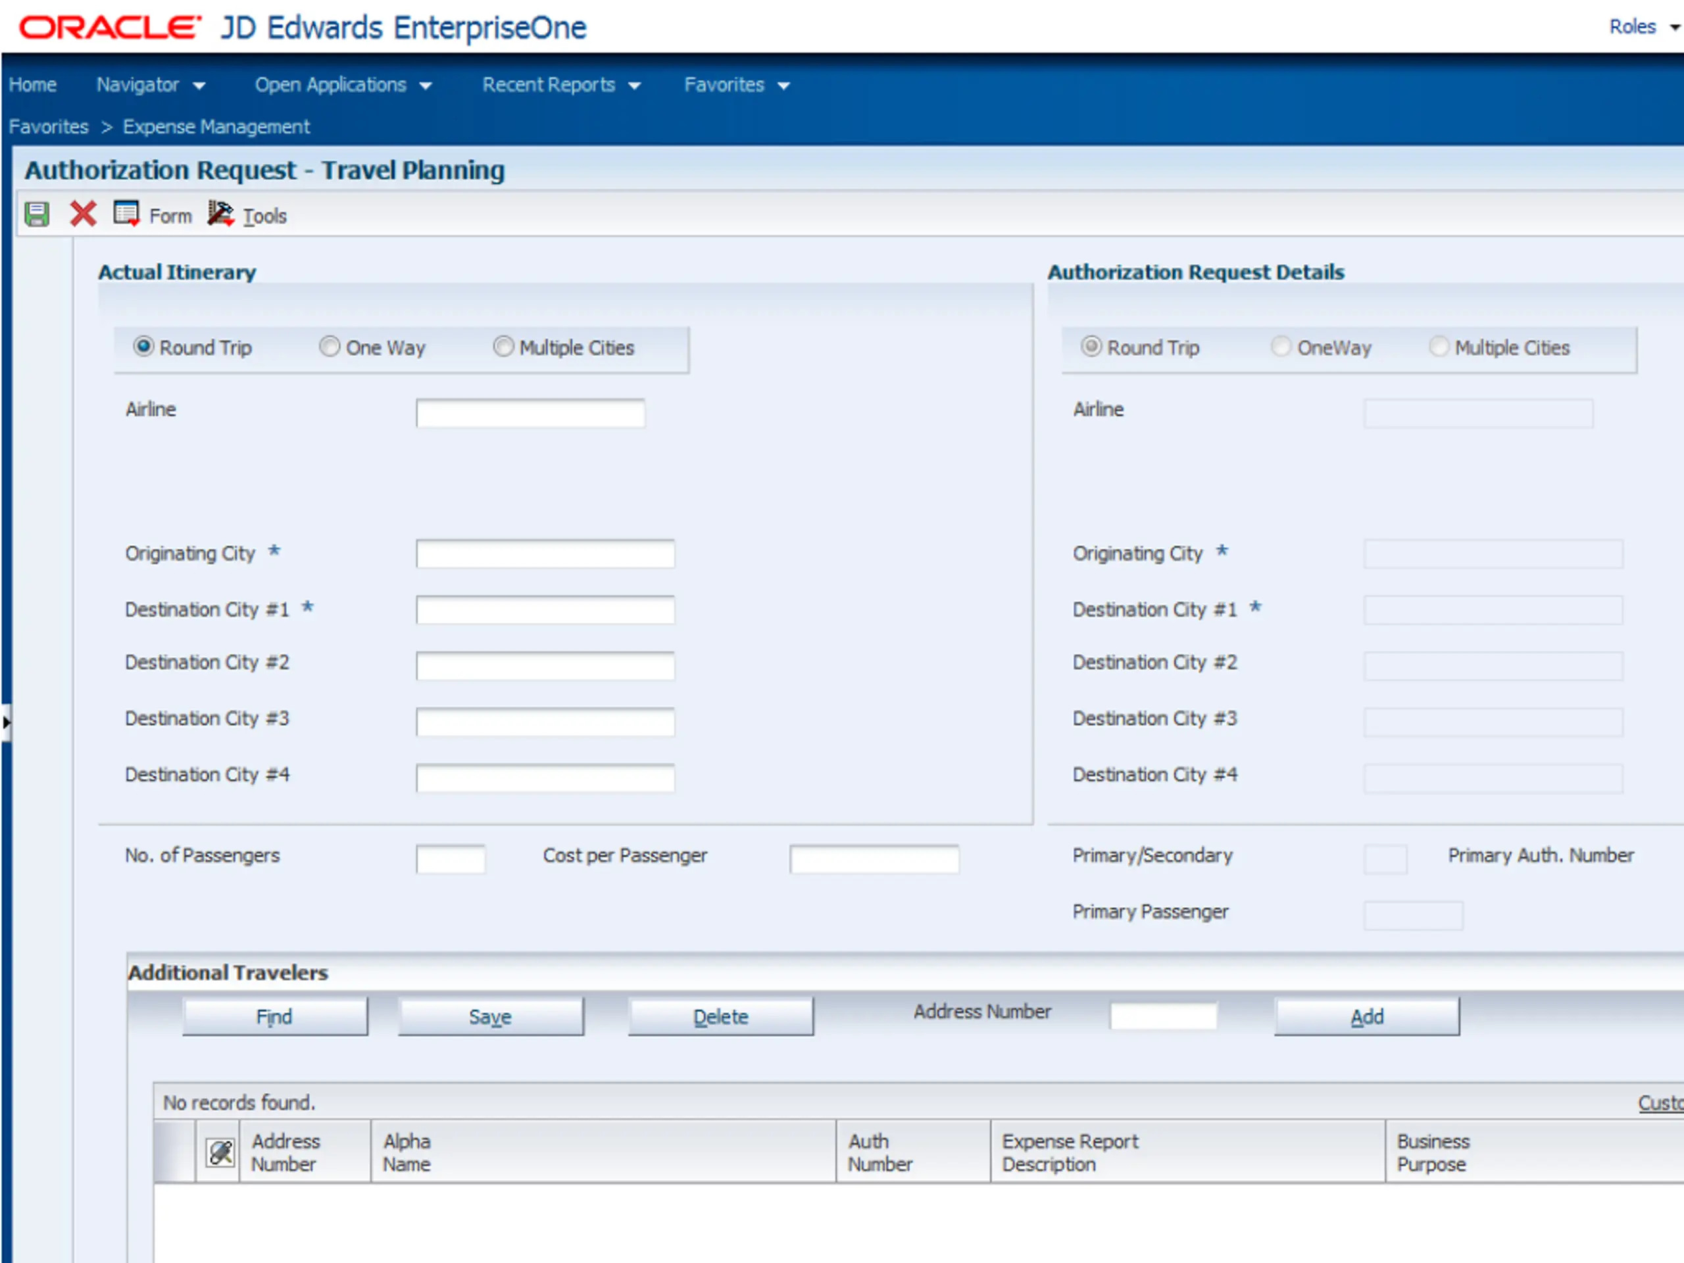Image resolution: width=1684 pixels, height=1263 pixels.
Task: Click the Add button
Action: tap(1368, 1016)
